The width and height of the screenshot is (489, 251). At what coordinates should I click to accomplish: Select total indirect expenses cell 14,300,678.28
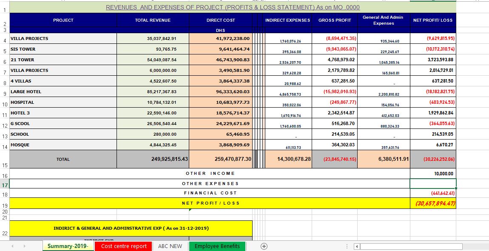click(288, 159)
